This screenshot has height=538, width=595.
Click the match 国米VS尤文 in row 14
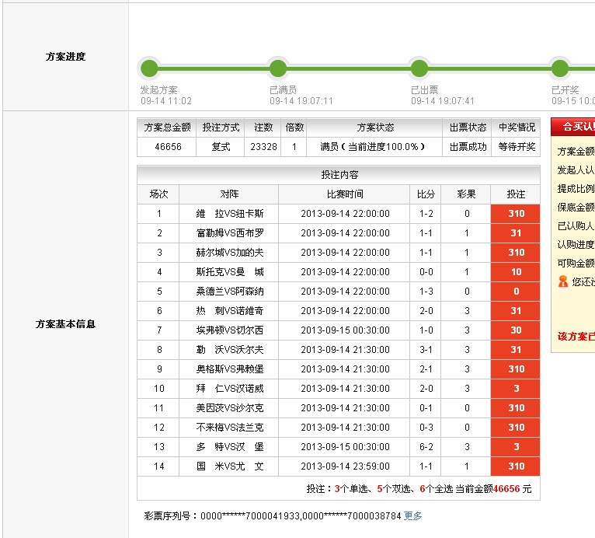[229, 466]
